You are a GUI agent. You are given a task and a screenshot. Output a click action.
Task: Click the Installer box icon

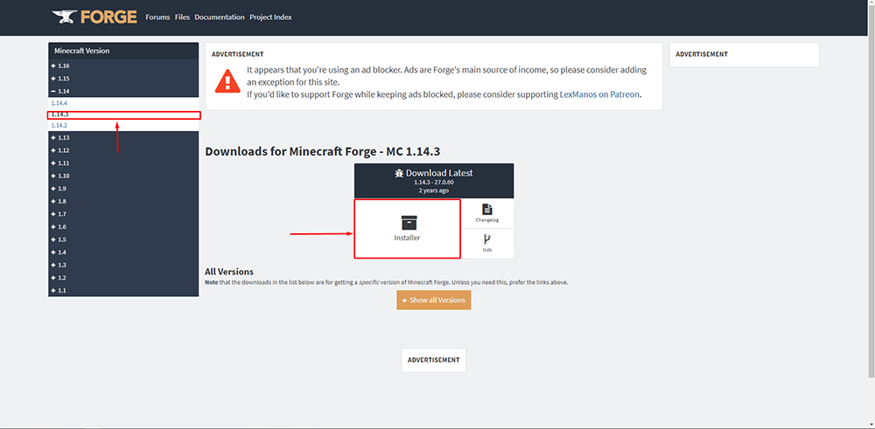pos(409,222)
